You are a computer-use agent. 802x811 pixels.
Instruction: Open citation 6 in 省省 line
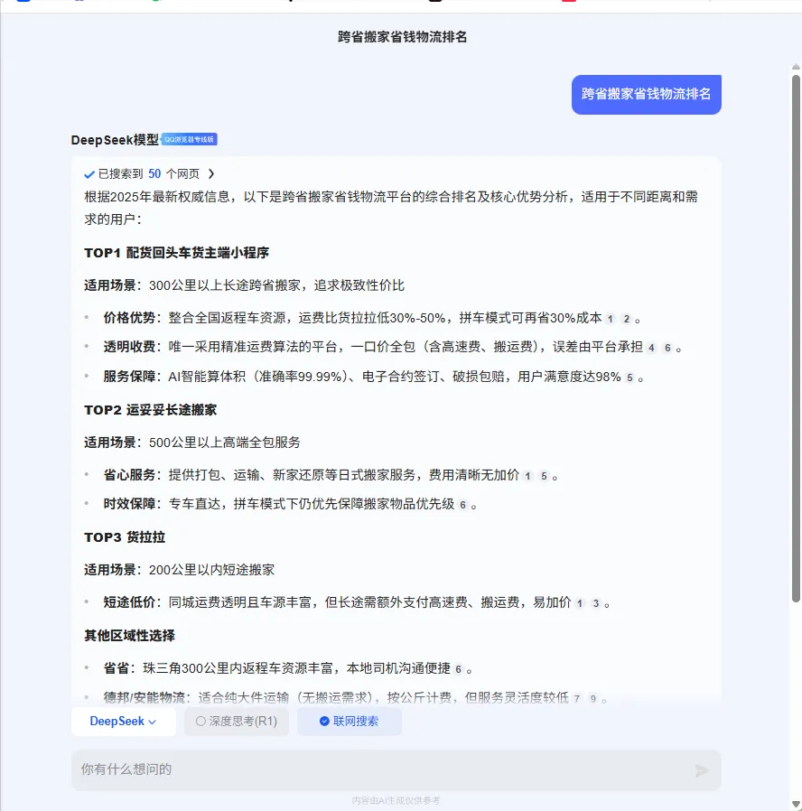tap(458, 669)
